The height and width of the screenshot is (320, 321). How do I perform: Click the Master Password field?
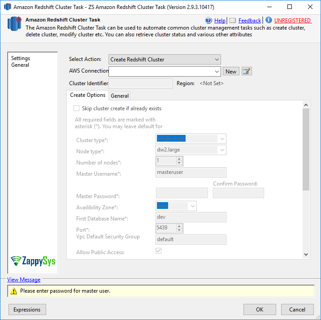[182, 193]
